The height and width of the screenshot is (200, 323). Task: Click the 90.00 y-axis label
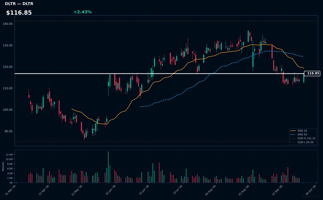point(9,131)
